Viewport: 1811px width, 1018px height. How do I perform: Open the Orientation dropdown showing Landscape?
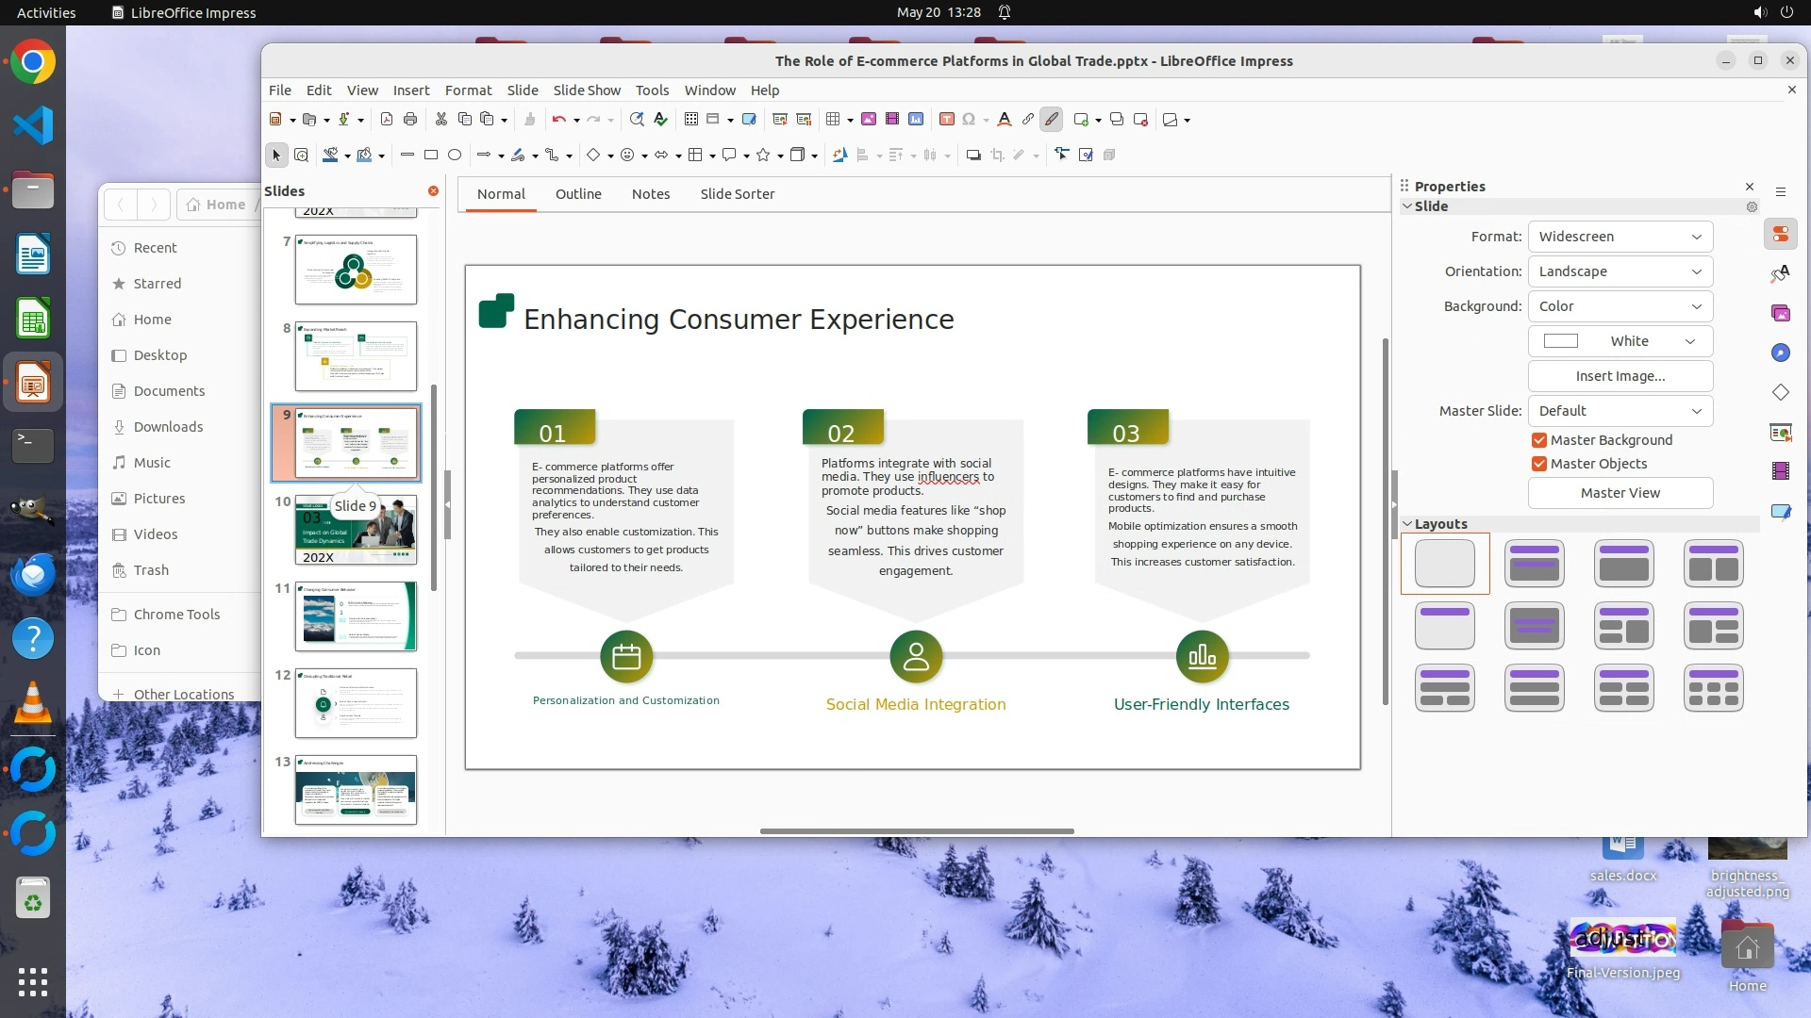point(1620,271)
